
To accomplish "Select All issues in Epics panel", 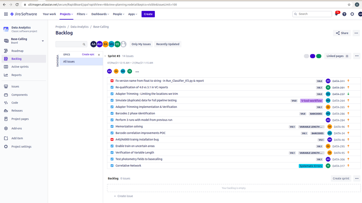I will (x=81, y=62).
